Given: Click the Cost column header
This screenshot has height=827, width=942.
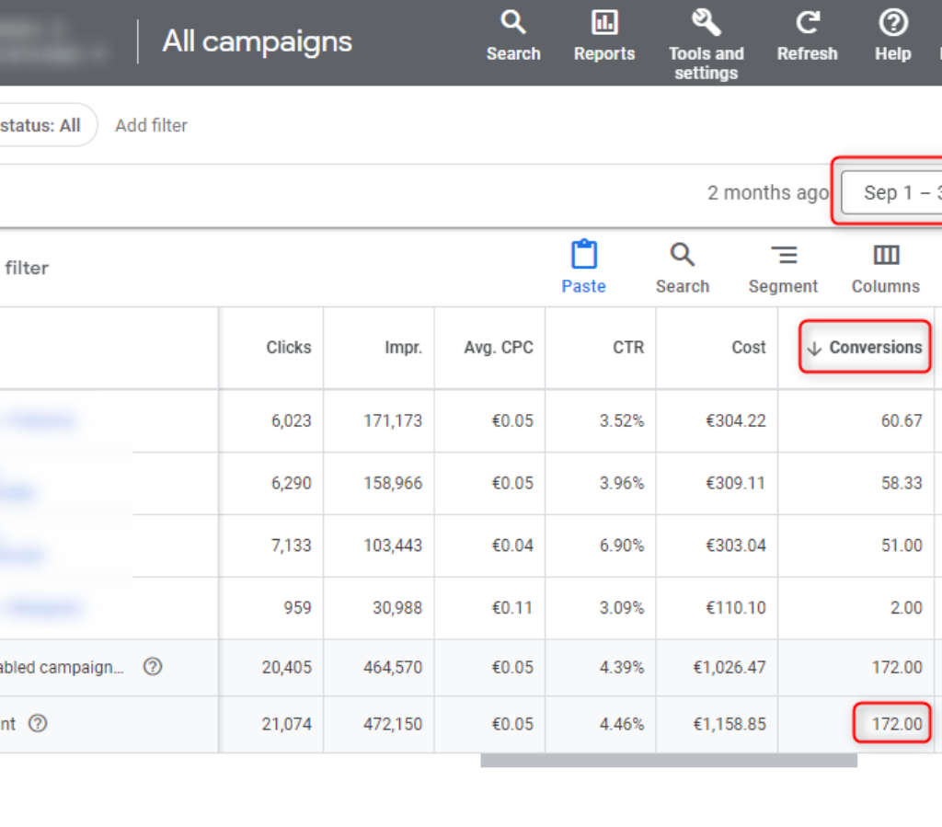Looking at the screenshot, I should [x=749, y=348].
